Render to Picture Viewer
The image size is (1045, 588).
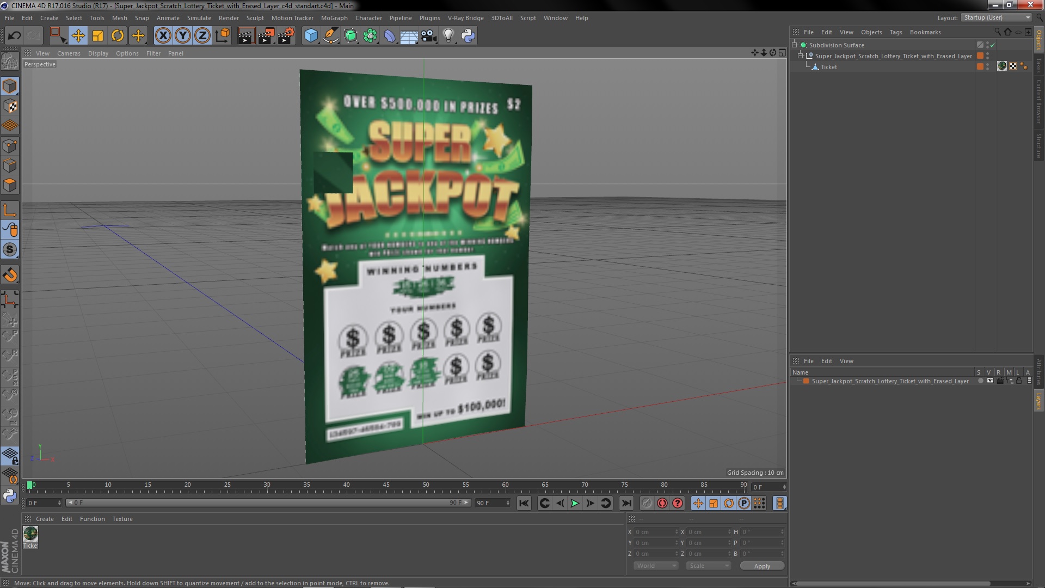tap(266, 36)
